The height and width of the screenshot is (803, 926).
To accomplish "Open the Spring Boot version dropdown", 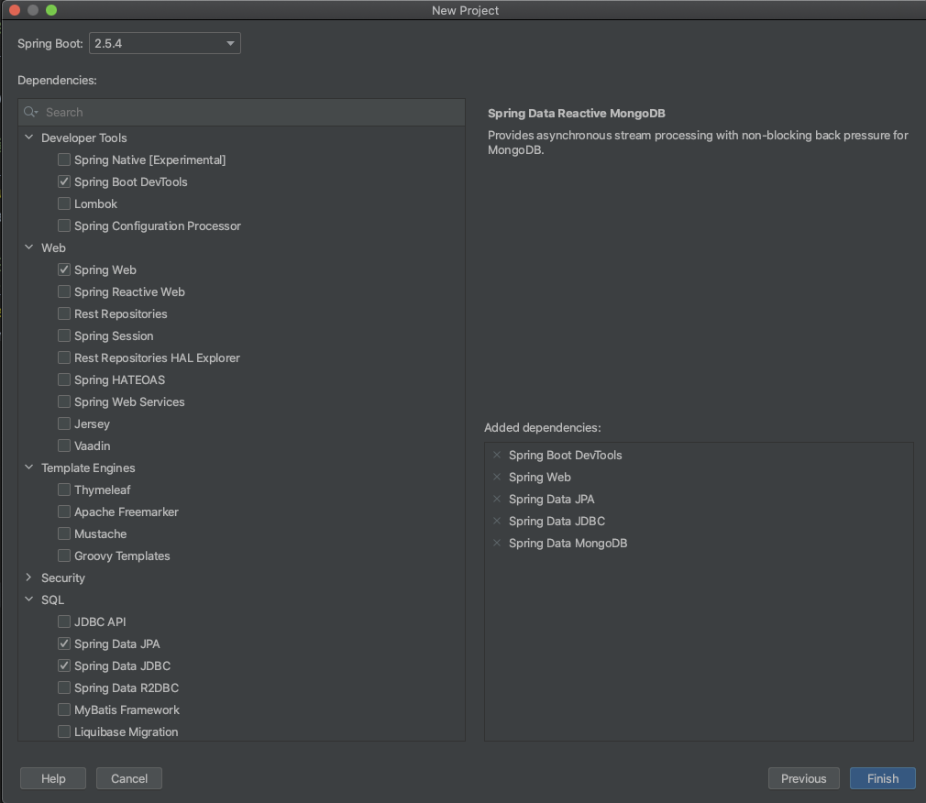I will pos(165,43).
